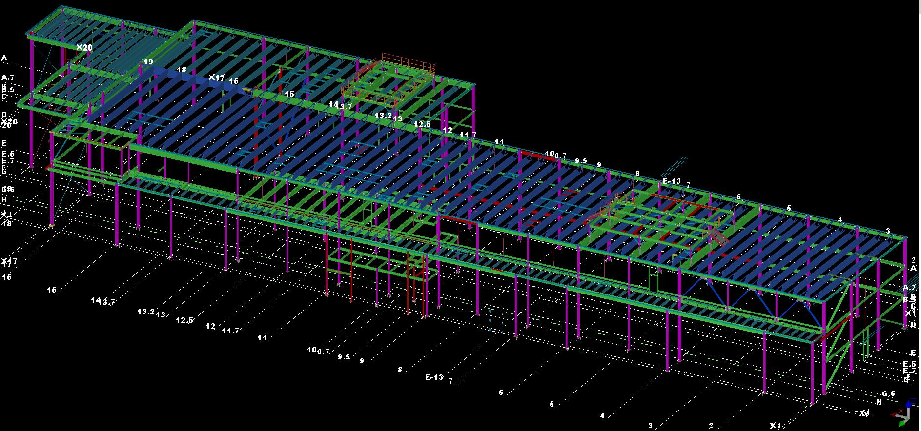The height and width of the screenshot is (431, 921).
Task: Select left-side grid label "E.5"
Action: pyautogui.click(x=8, y=154)
